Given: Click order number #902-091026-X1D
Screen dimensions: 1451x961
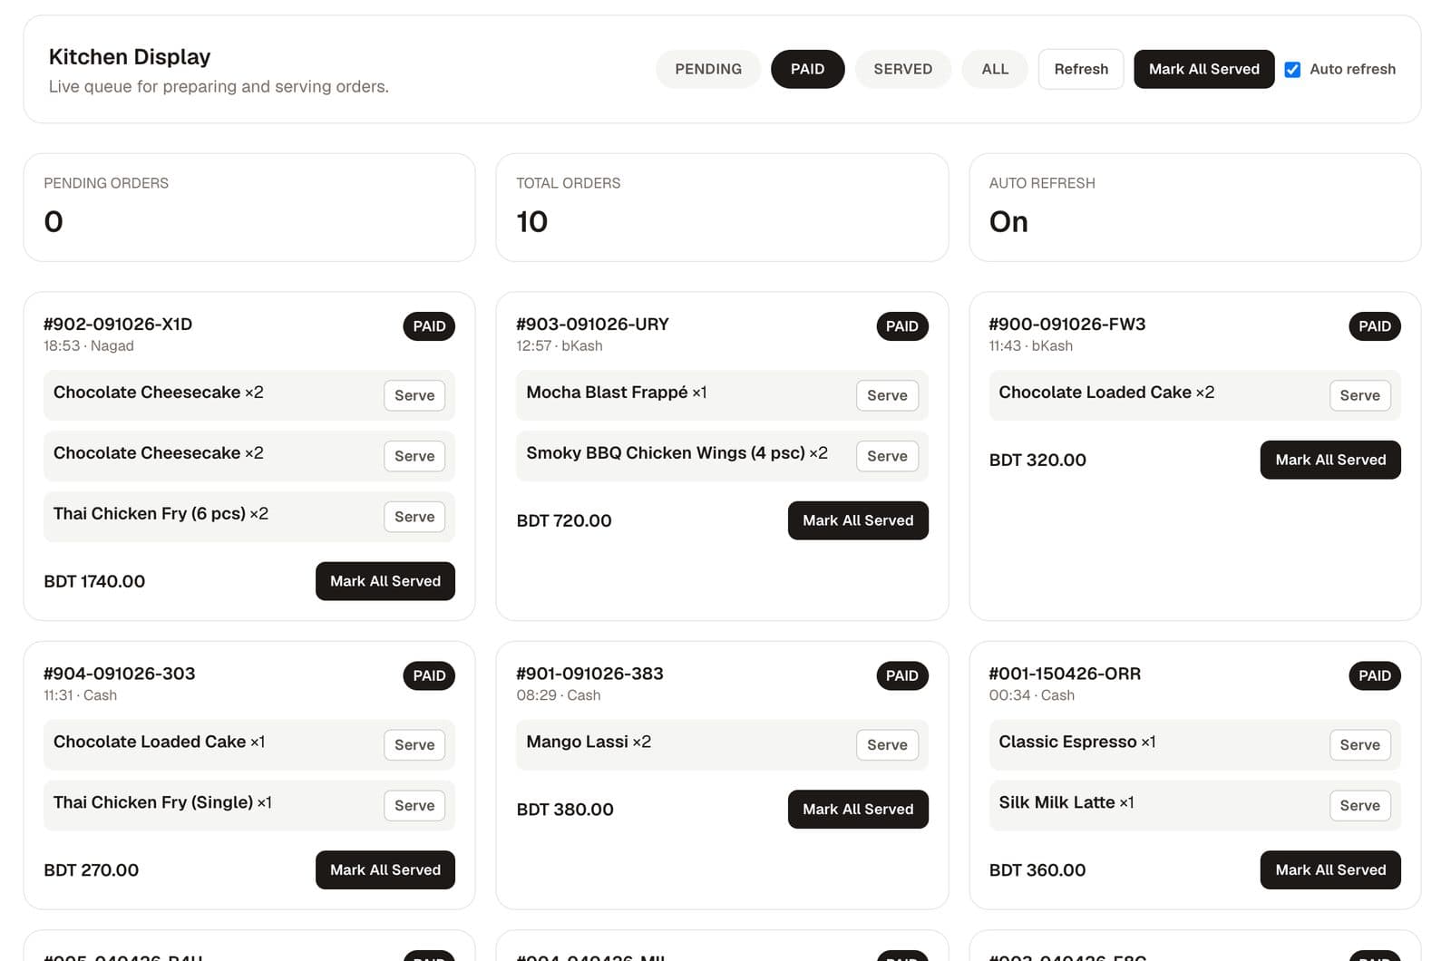Looking at the screenshot, I should (118, 325).
